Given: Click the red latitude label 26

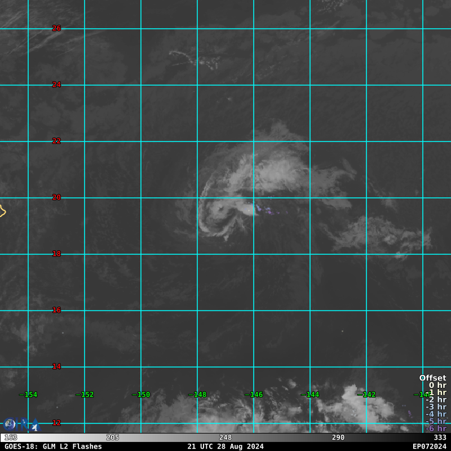Looking at the screenshot, I should click(56, 28).
